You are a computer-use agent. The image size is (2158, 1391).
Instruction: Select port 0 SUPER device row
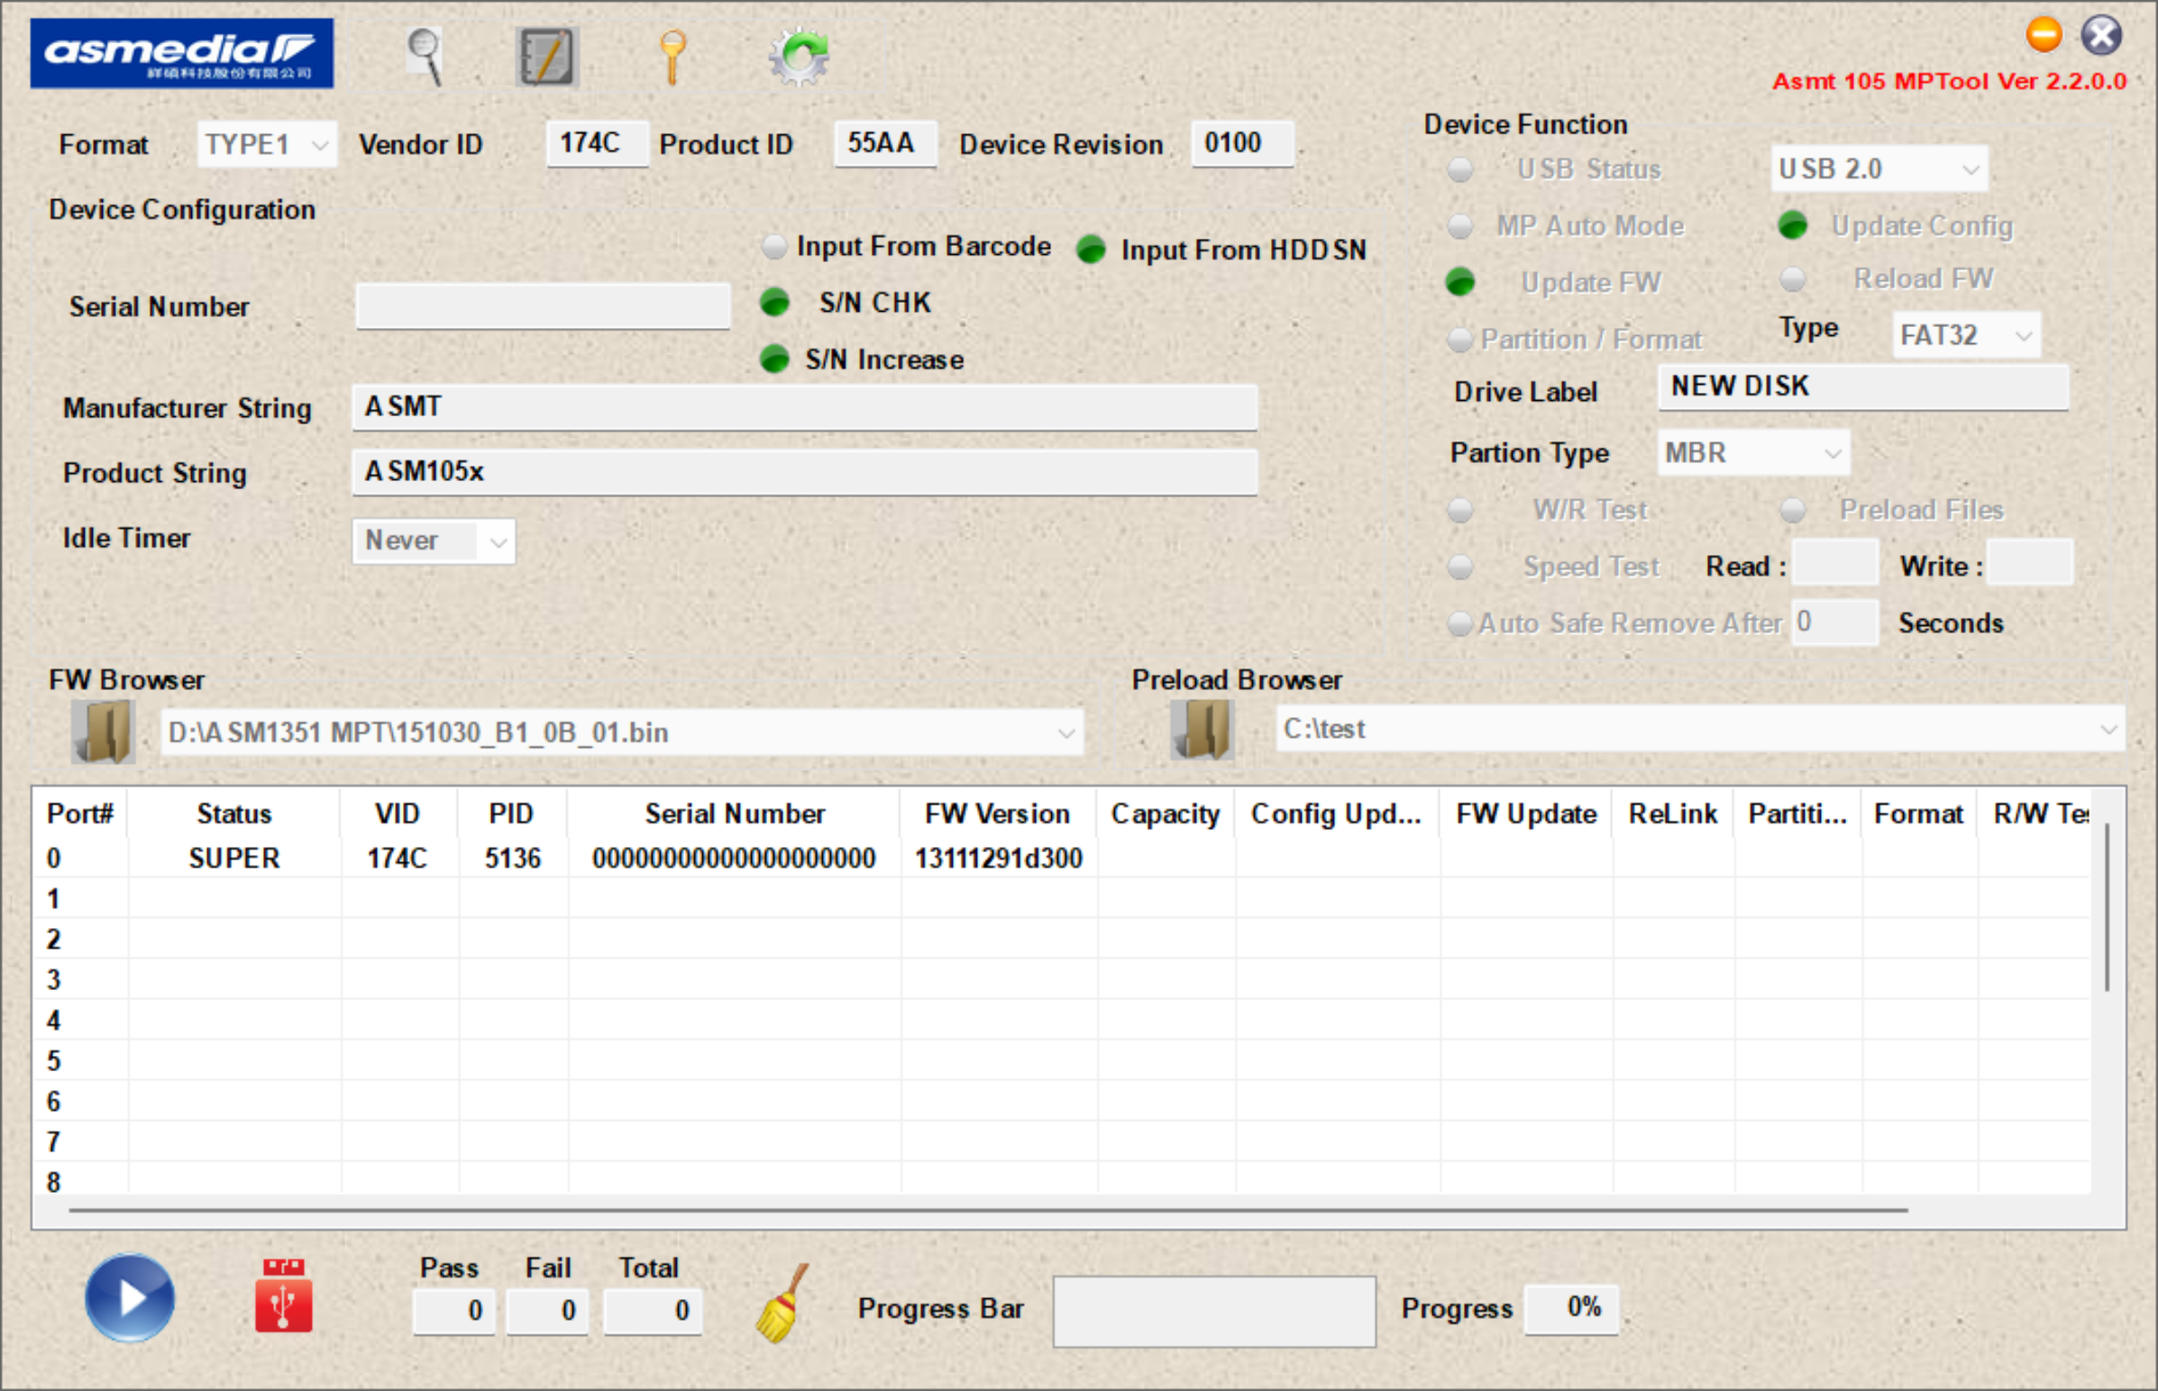[x=234, y=858]
